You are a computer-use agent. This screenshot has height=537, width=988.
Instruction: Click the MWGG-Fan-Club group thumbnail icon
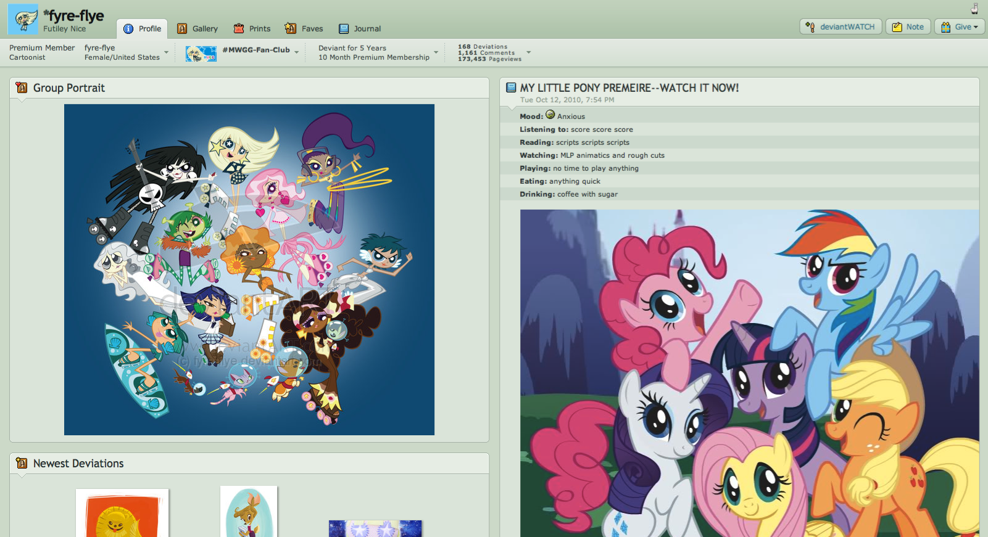(201, 54)
